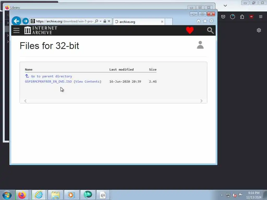Screen dimensions: 267x200
Task: Click the Files for 32-bit heading
Action: [49, 46]
